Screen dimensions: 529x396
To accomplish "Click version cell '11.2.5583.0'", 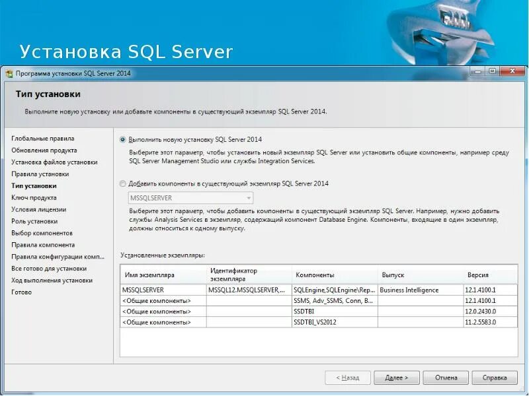I will tap(491, 322).
